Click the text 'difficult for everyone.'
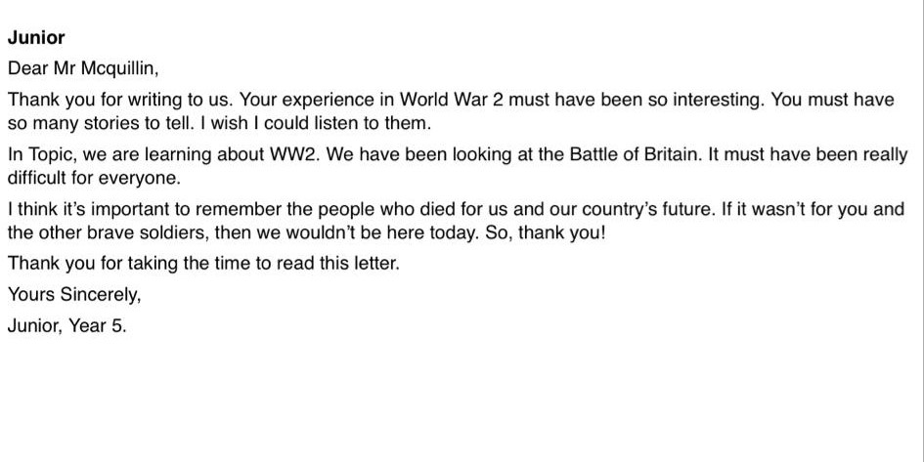This screenshot has height=462, width=924. coord(94,178)
